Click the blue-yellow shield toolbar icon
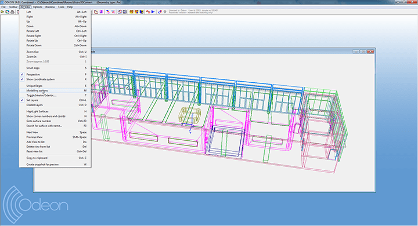The height and width of the screenshot is (226, 418). pyautogui.click(x=141, y=12)
